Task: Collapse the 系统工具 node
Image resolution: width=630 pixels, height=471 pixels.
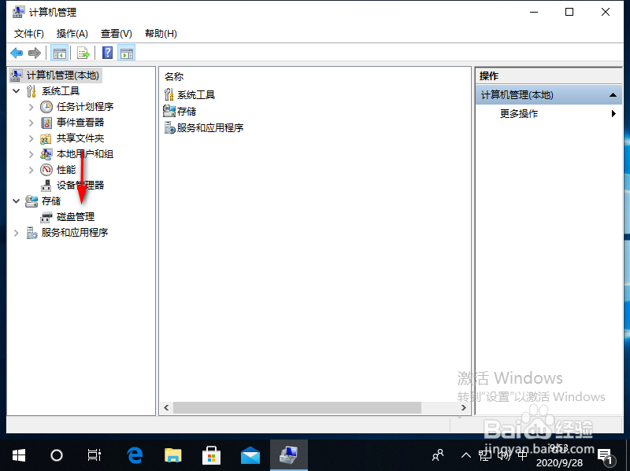Action: [16, 90]
